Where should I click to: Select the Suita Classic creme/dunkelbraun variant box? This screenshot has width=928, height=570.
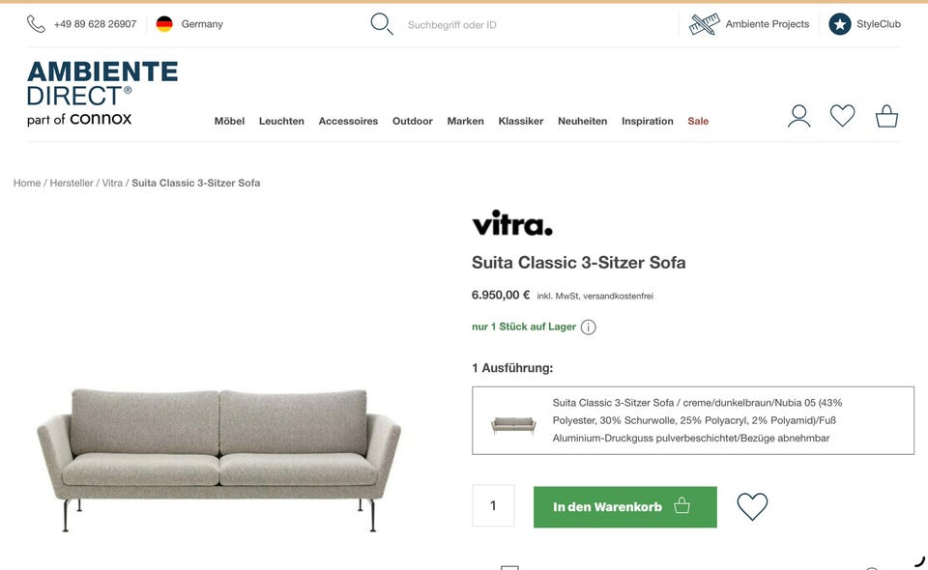tap(693, 420)
